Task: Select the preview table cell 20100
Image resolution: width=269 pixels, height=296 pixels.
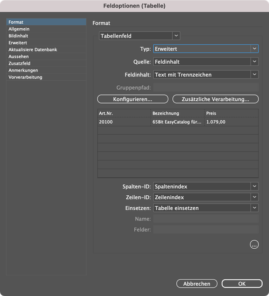Action: [x=124, y=122]
